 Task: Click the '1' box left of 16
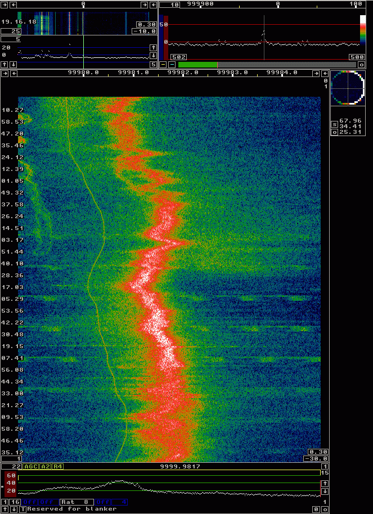(5, 502)
